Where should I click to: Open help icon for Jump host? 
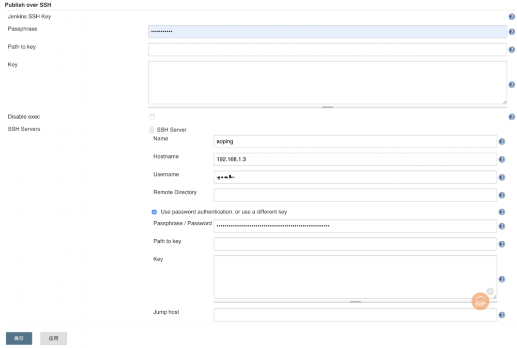pyautogui.click(x=502, y=315)
